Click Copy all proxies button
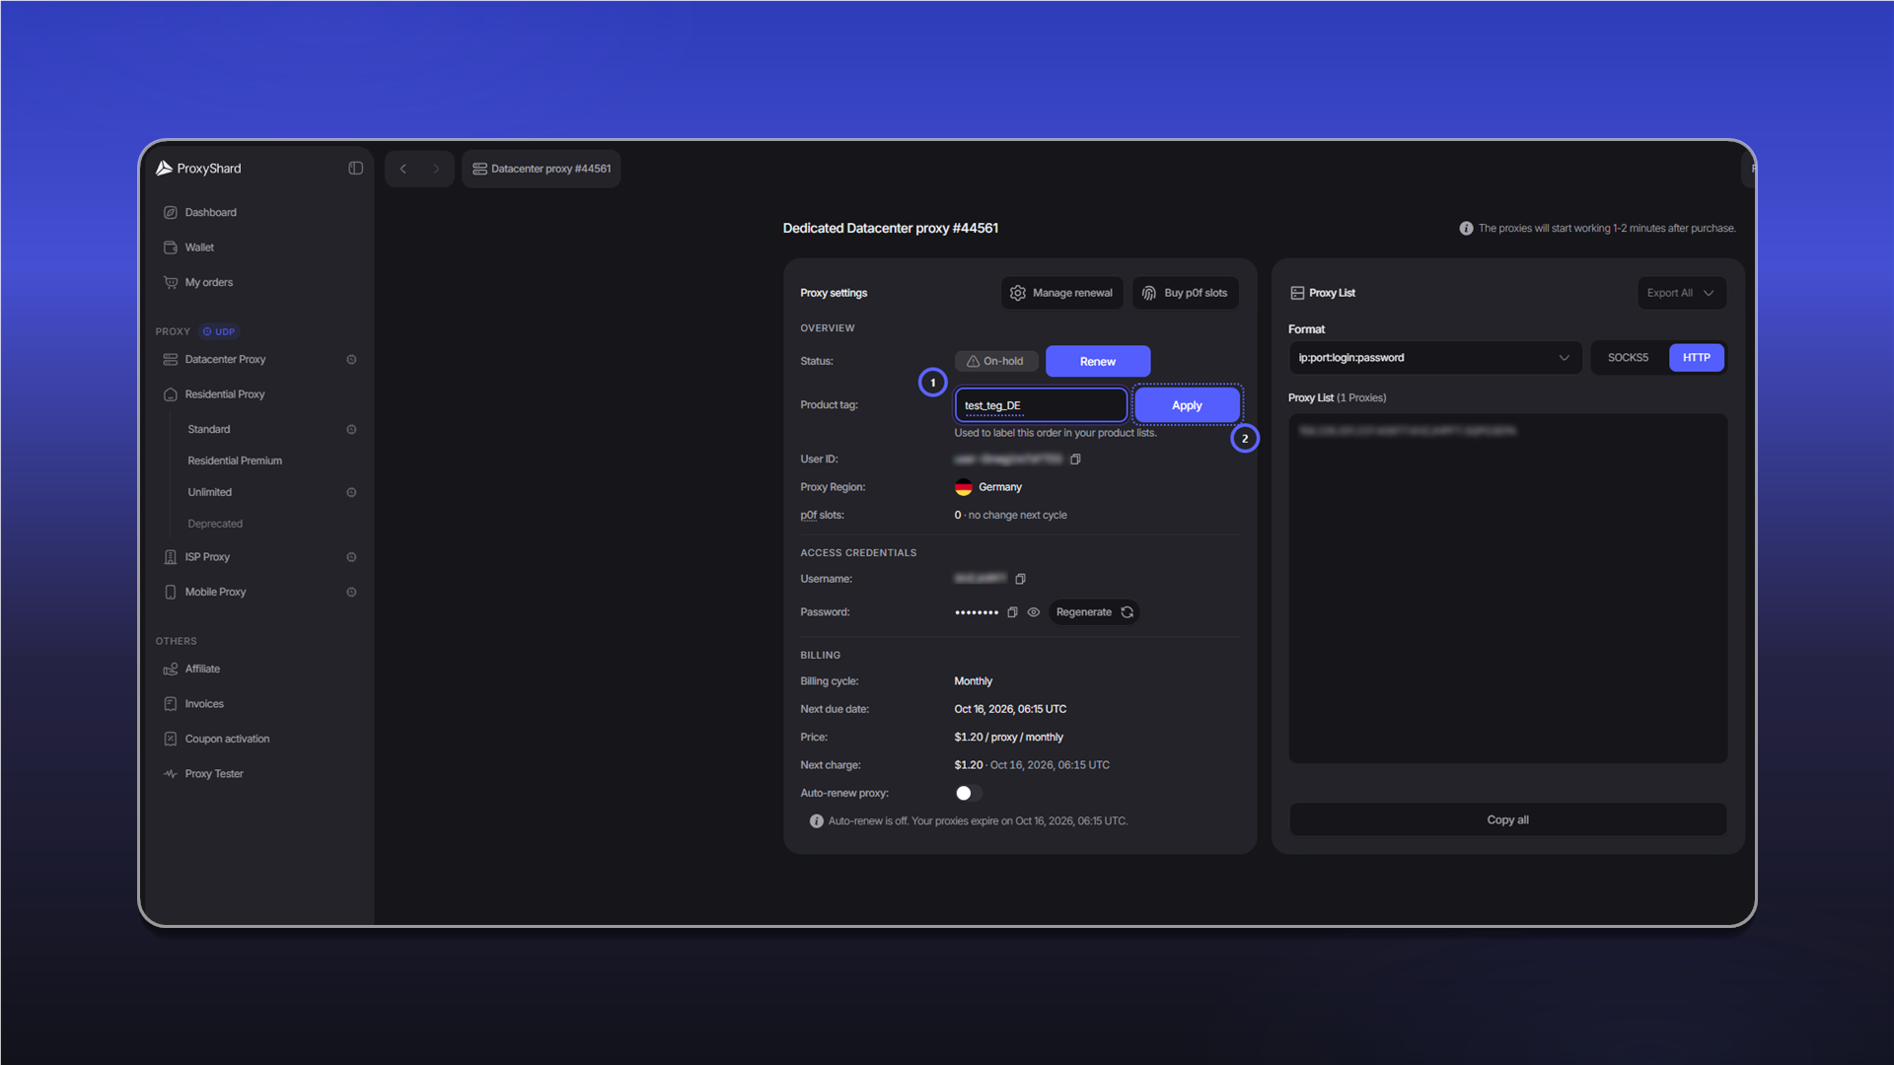The image size is (1894, 1065). 1507,820
